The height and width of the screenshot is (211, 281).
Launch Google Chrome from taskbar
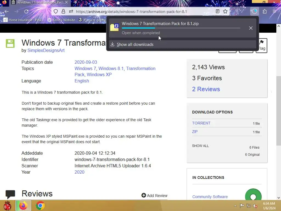point(40,206)
